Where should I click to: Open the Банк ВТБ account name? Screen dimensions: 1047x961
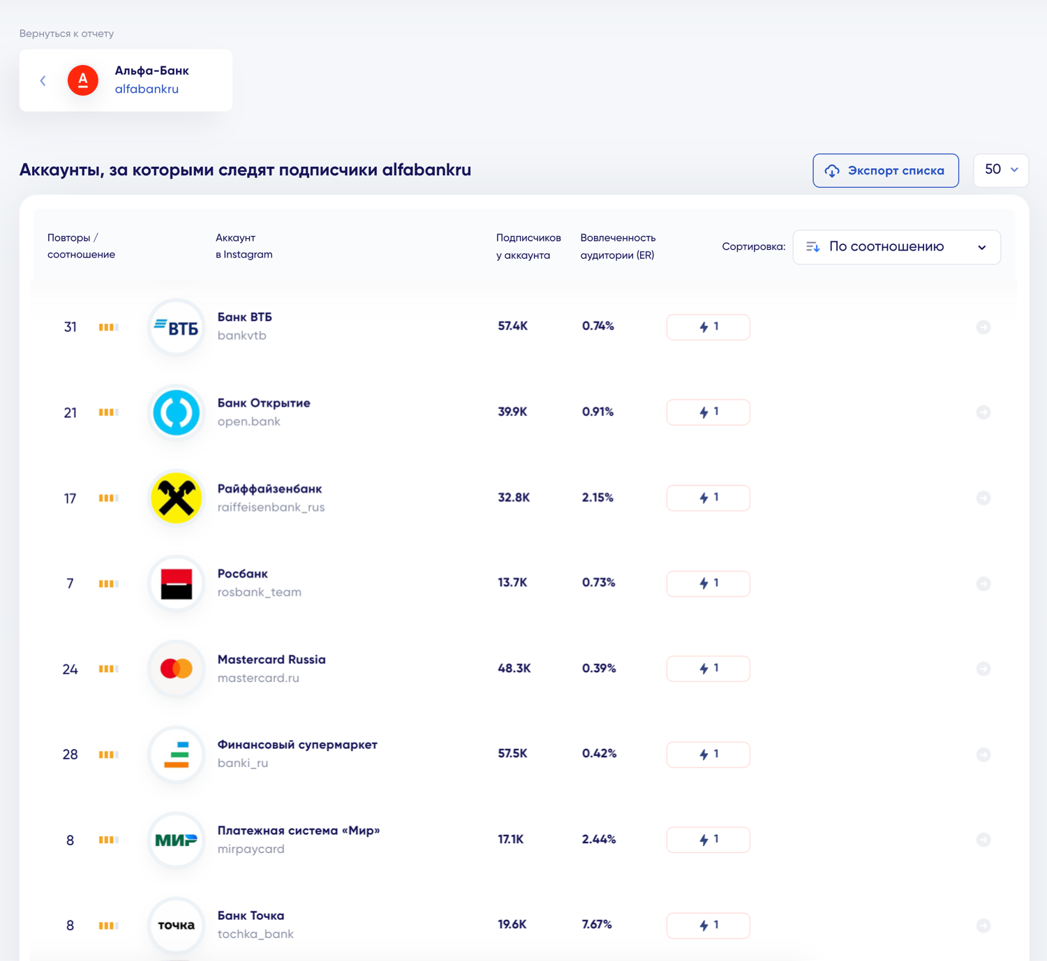(x=245, y=318)
